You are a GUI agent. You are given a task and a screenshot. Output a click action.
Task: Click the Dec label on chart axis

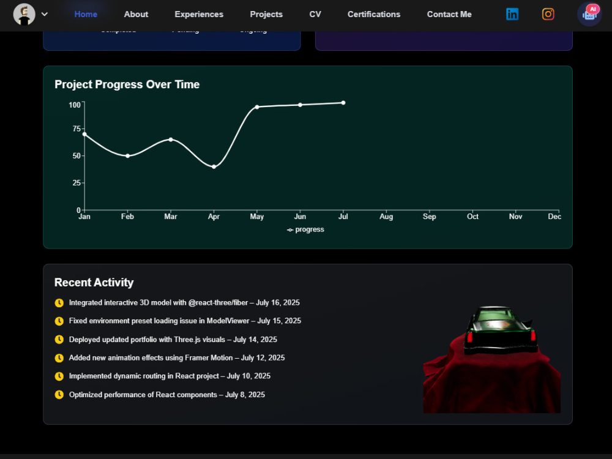(x=554, y=217)
